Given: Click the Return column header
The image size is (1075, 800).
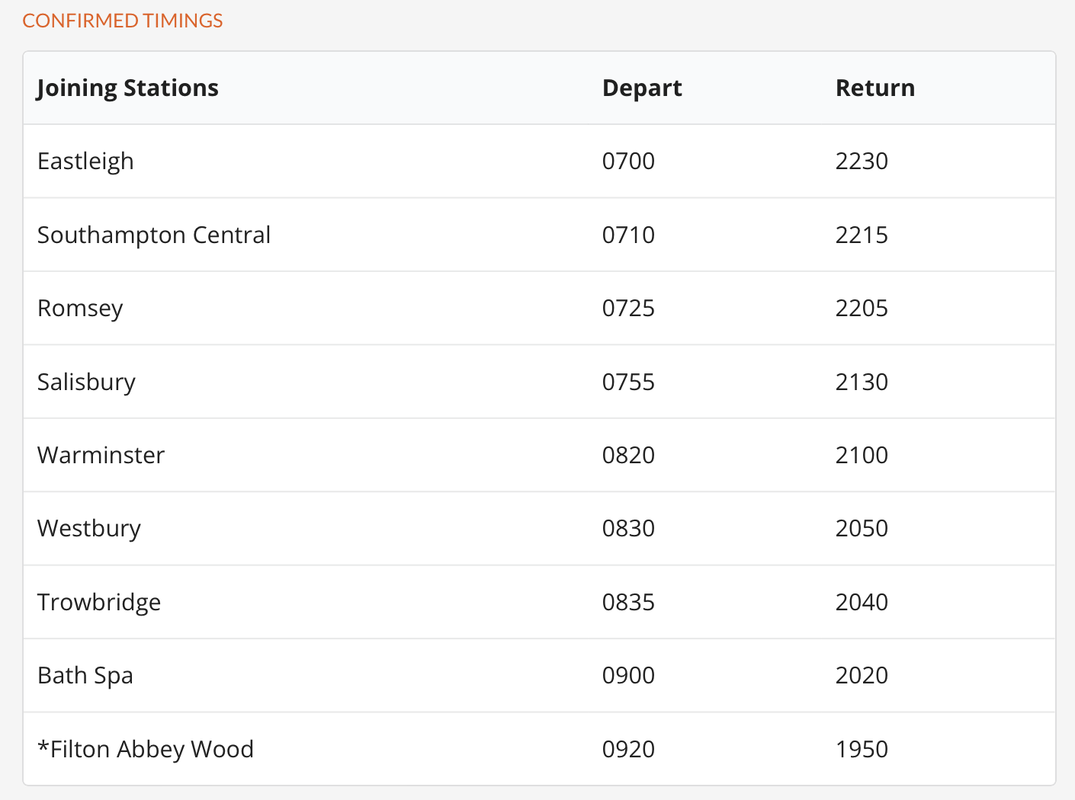Looking at the screenshot, I should pos(875,88).
